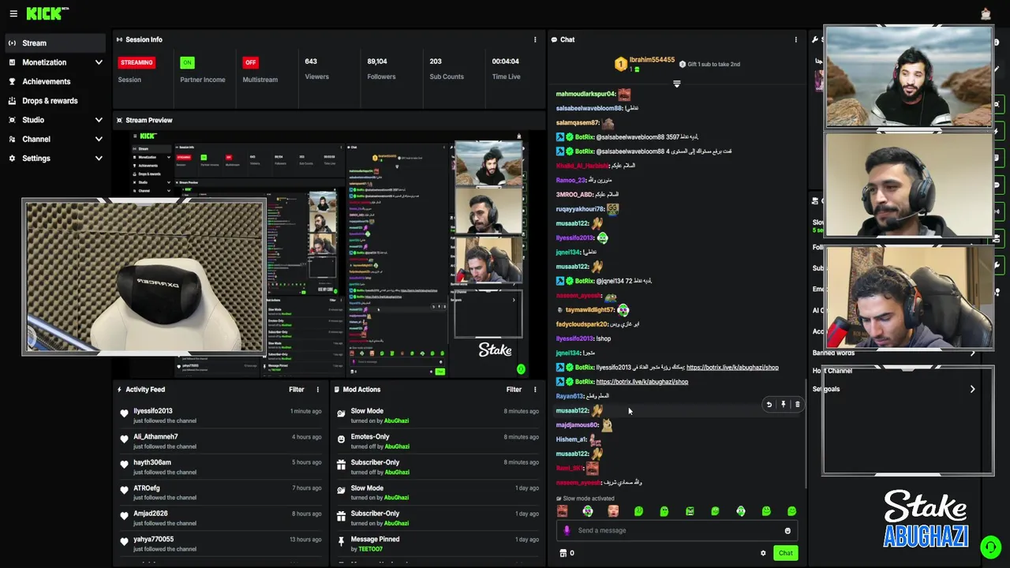
Task: Toggle the Partner Income ON badge
Action: 186,62
